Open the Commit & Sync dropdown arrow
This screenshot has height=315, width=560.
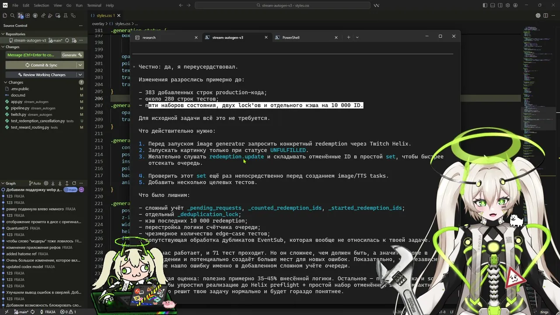(80, 65)
